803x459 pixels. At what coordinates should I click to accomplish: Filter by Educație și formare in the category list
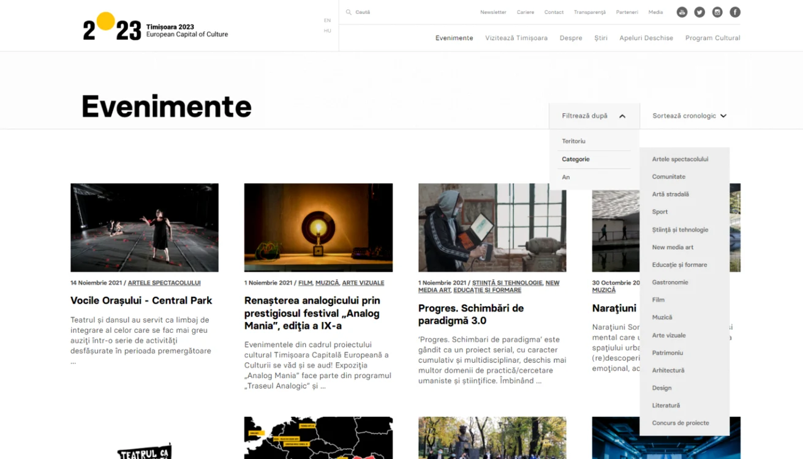coord(679,265)
